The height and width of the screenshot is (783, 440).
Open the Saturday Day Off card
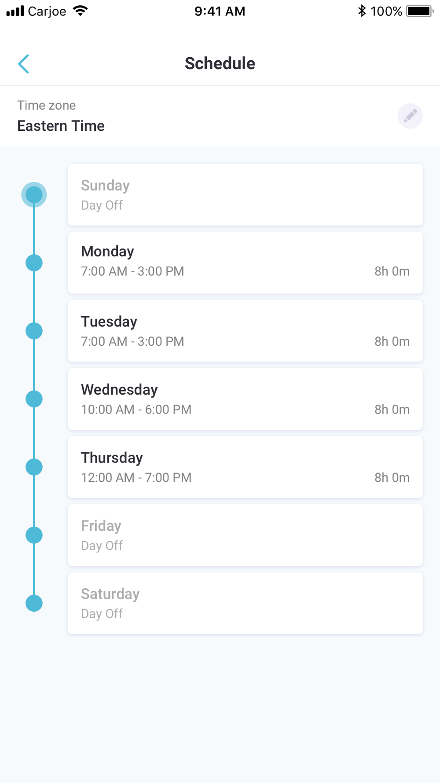pyautogui.click(x=246, y=603)
